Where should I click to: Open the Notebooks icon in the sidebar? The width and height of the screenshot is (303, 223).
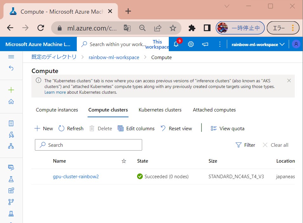point(11,123)
